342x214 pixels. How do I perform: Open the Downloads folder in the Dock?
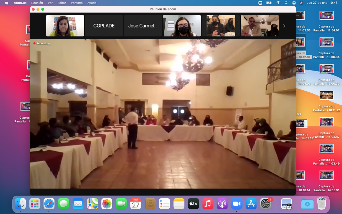point(307,204)
